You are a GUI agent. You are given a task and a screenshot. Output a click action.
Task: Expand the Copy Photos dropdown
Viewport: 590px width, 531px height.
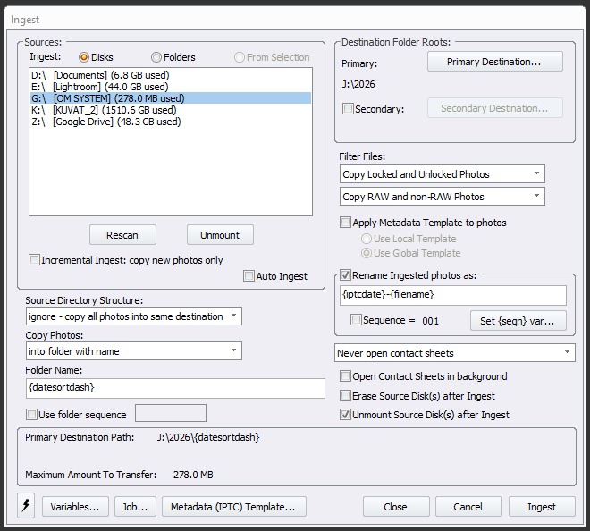point(133,351)
